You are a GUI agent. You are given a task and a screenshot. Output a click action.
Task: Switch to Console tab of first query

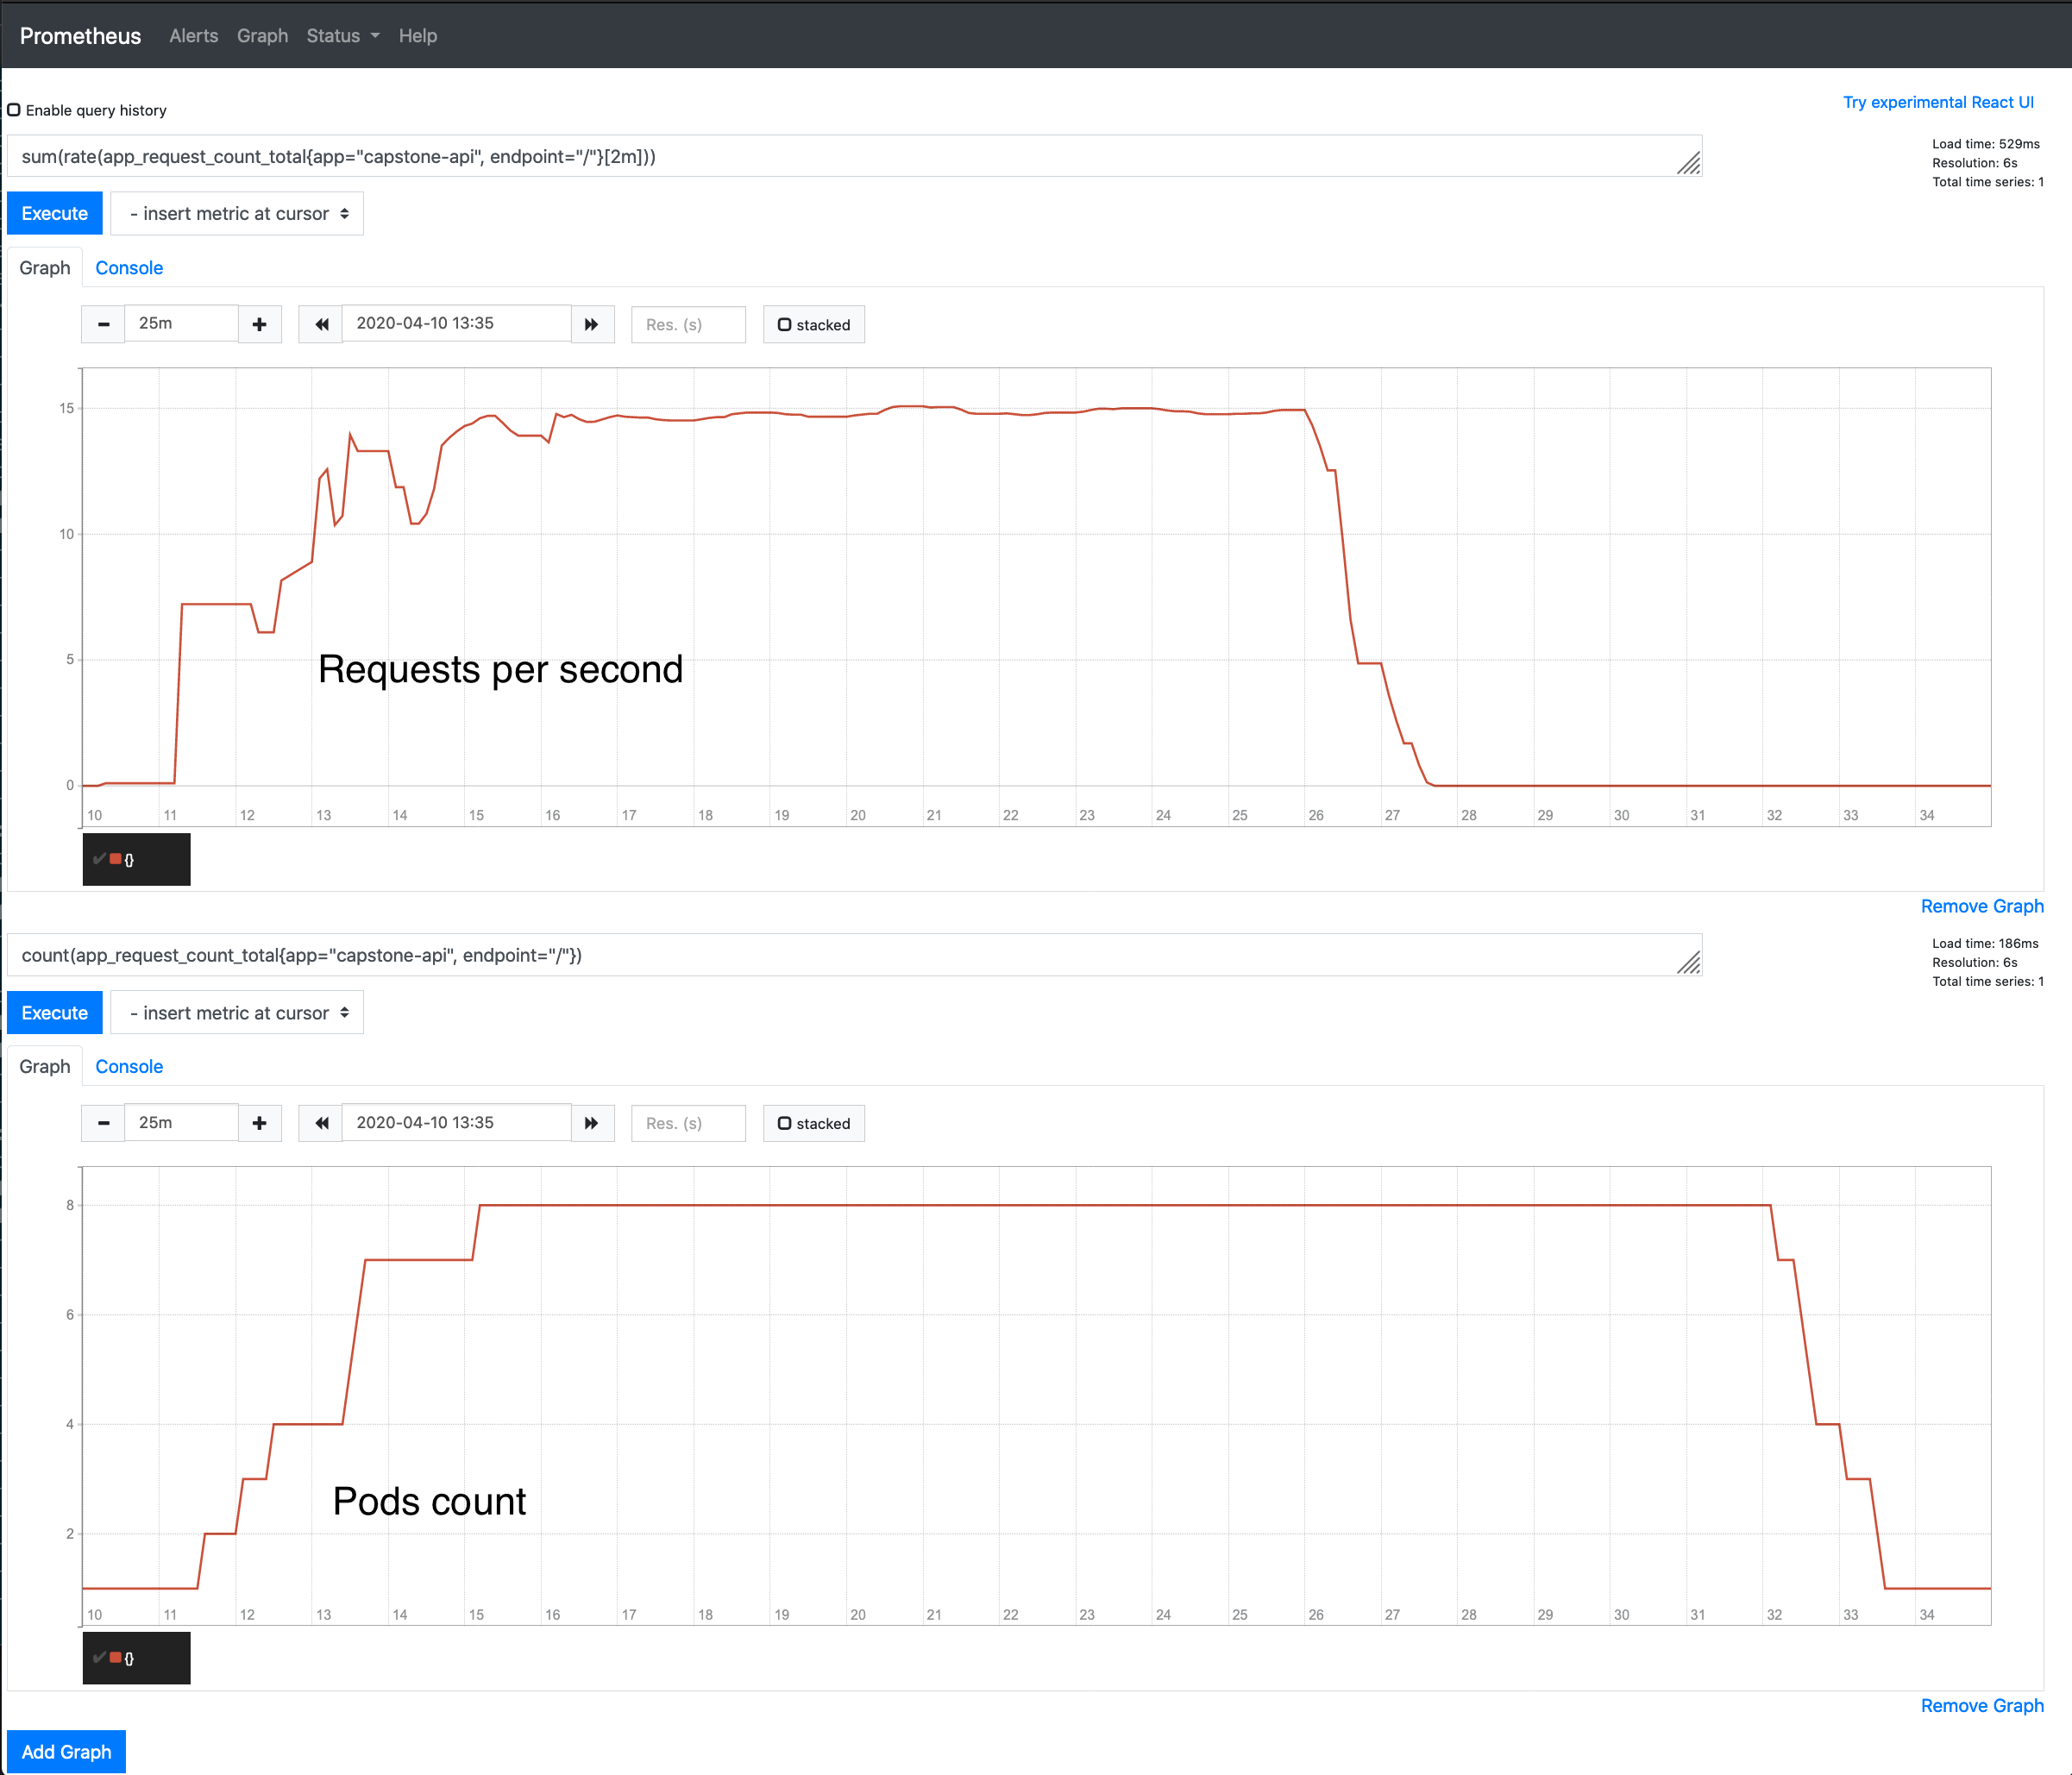coord(129,268)
